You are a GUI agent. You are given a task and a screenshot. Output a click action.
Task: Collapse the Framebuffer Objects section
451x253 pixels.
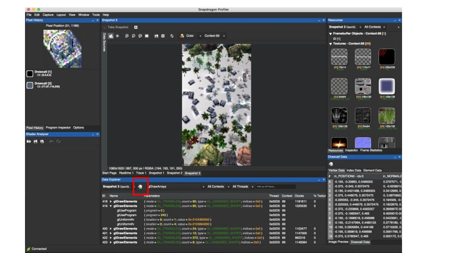tap(330, 34)
